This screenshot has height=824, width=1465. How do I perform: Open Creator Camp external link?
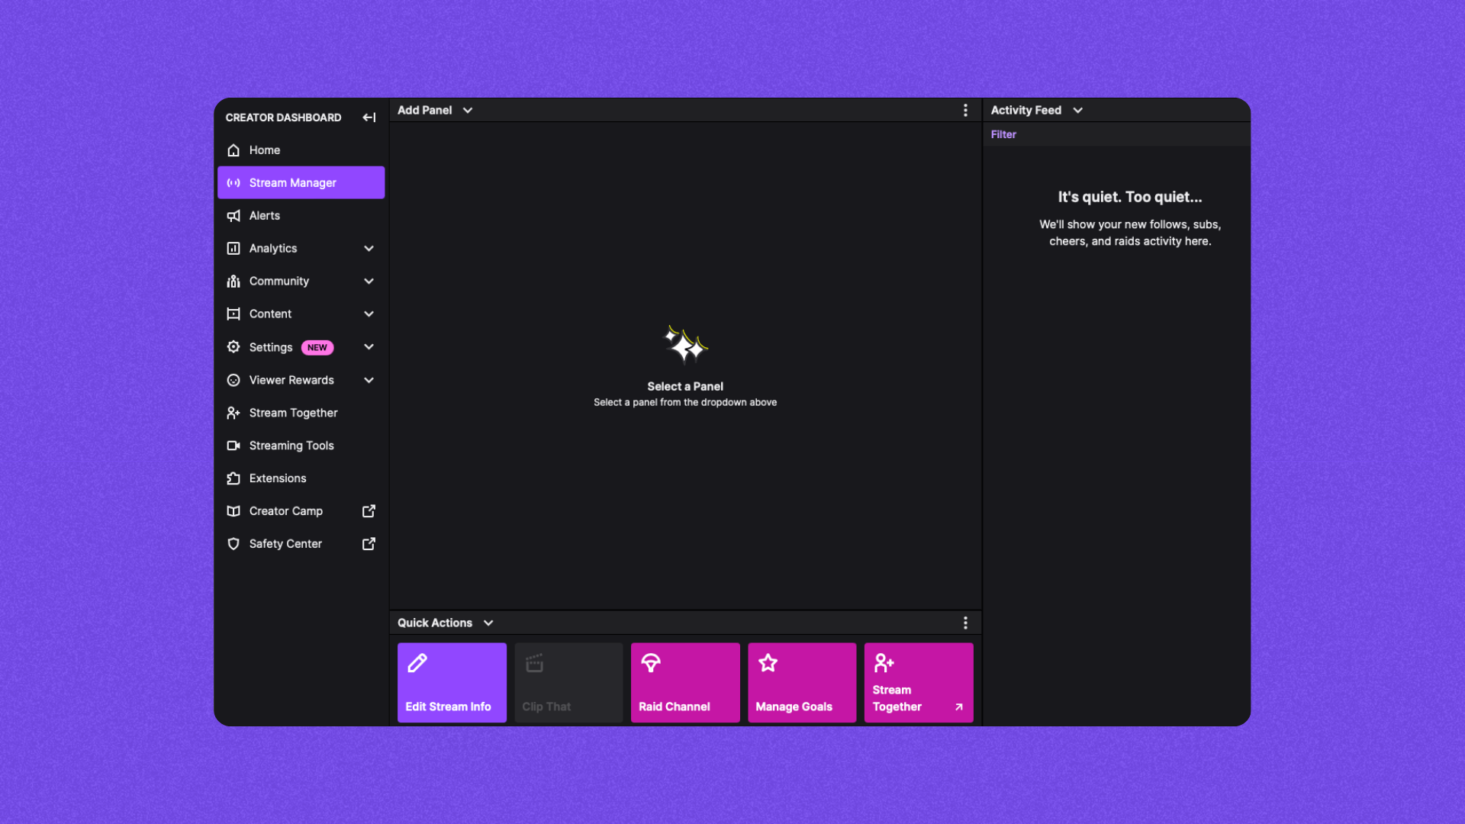coord(369,510)
